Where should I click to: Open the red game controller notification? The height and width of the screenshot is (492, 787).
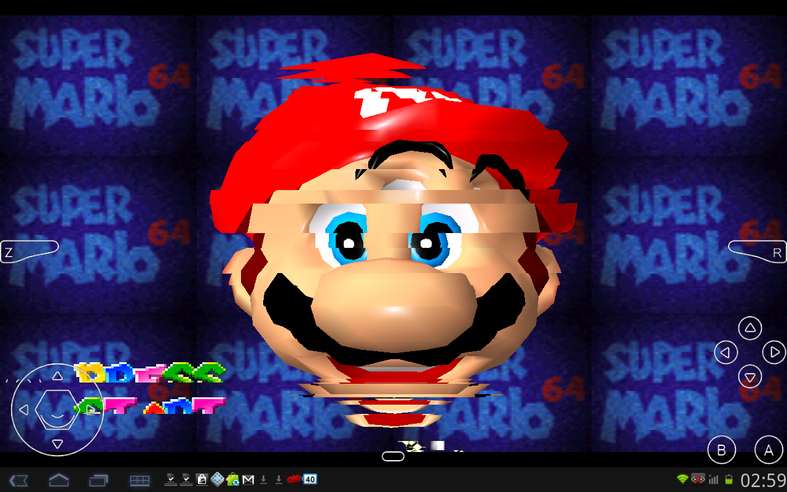pyautogui.click(x=295, y=480)
